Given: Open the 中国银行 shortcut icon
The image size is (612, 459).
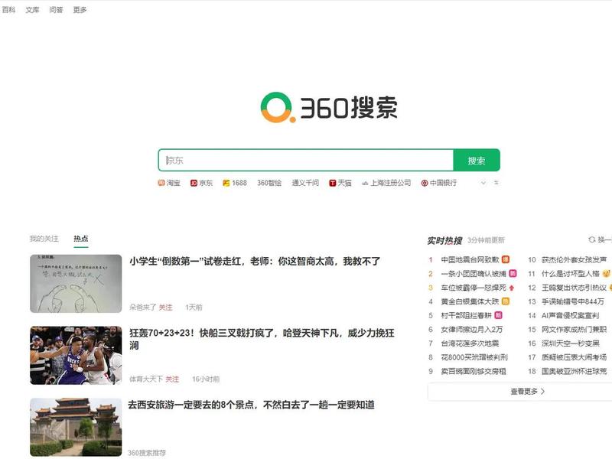Looking at the screenshot, I should [x=425, y=183].
